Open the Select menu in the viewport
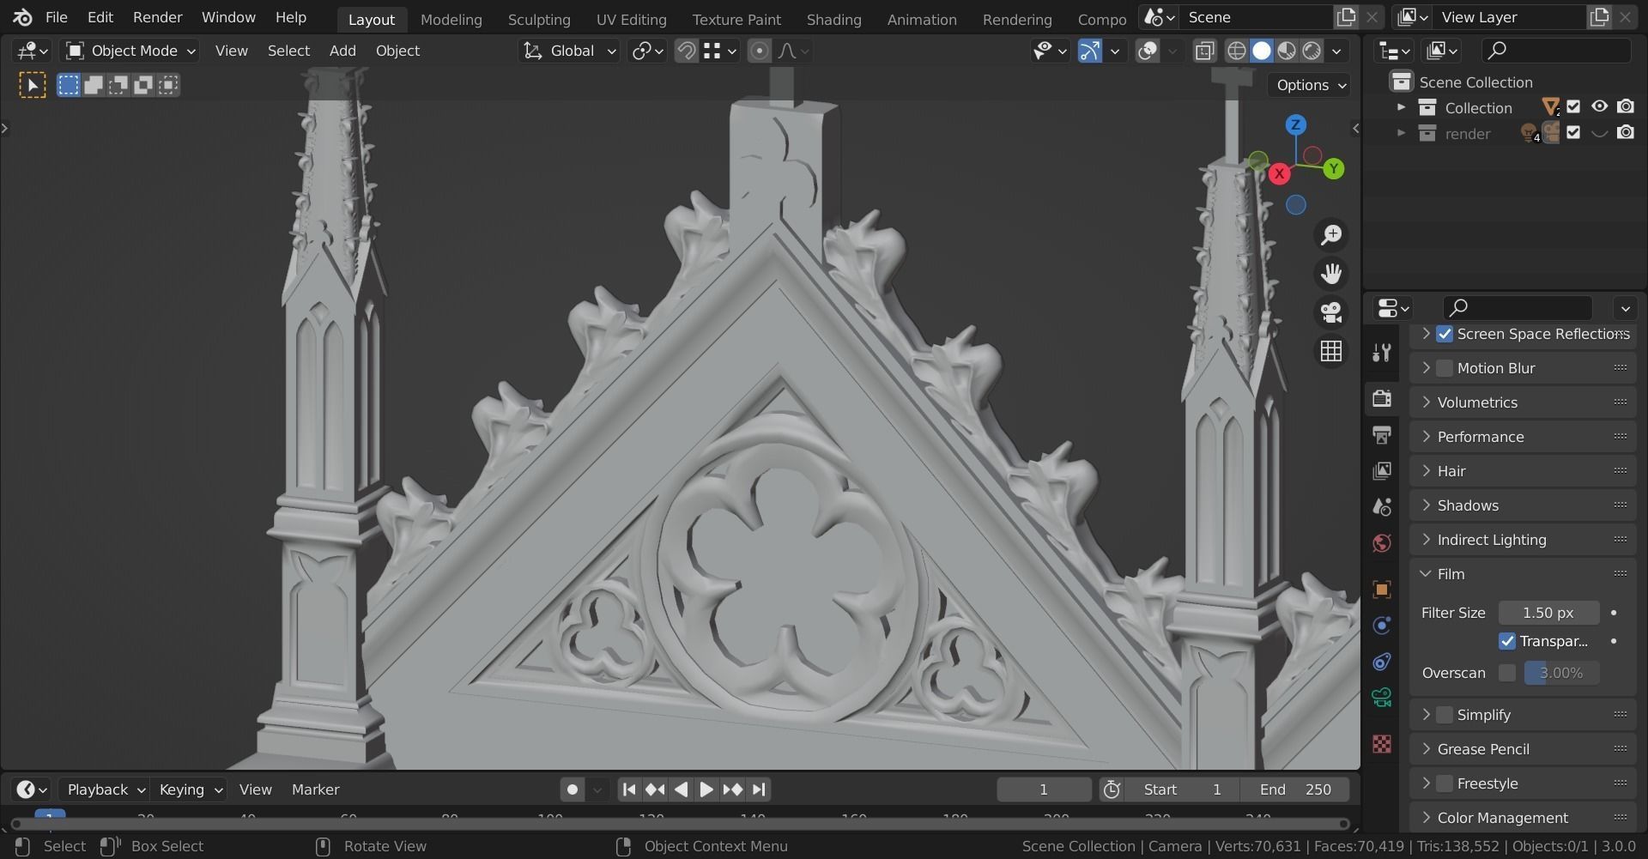Image resolution: width=1648 pixels, height=859 pixels. point(288,51)
